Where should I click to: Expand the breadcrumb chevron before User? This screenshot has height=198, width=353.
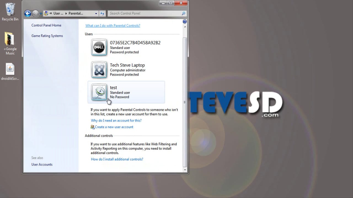51,13
